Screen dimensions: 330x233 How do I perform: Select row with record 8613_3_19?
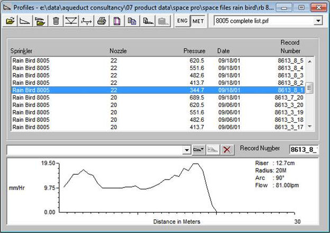point(158,112)
